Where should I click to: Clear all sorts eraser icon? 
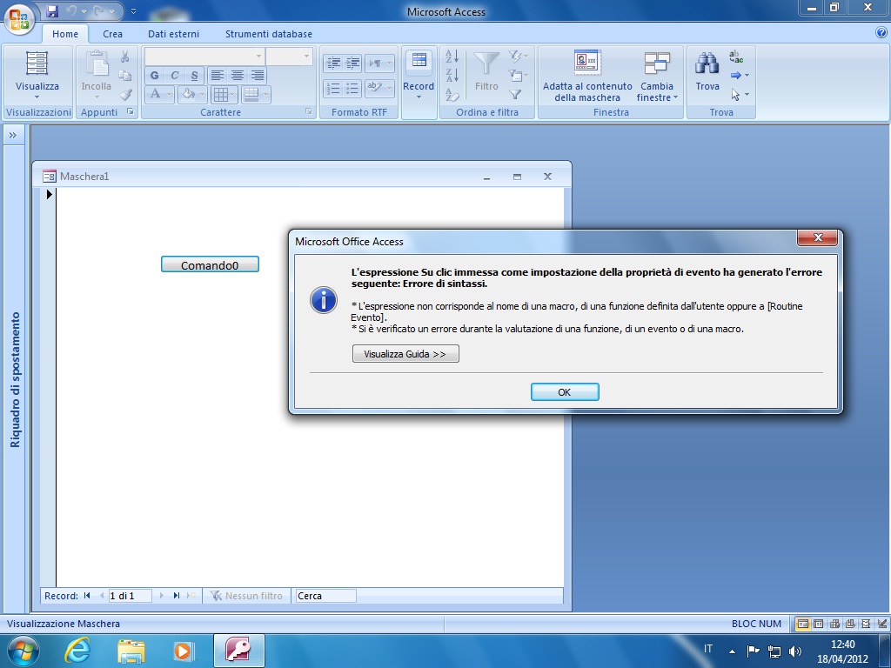pos(452,94)
